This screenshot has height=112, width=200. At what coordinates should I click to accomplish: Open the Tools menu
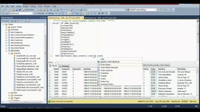pyautogui.click(x=40, y=6)
